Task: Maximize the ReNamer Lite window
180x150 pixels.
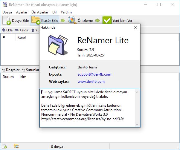Action: tap(159, 4)
